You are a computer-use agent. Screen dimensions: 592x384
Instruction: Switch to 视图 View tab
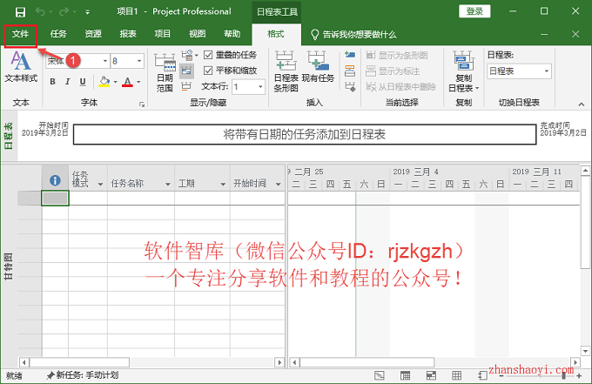[198, 34]
